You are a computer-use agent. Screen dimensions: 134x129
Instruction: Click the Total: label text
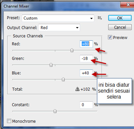[17, 89]
